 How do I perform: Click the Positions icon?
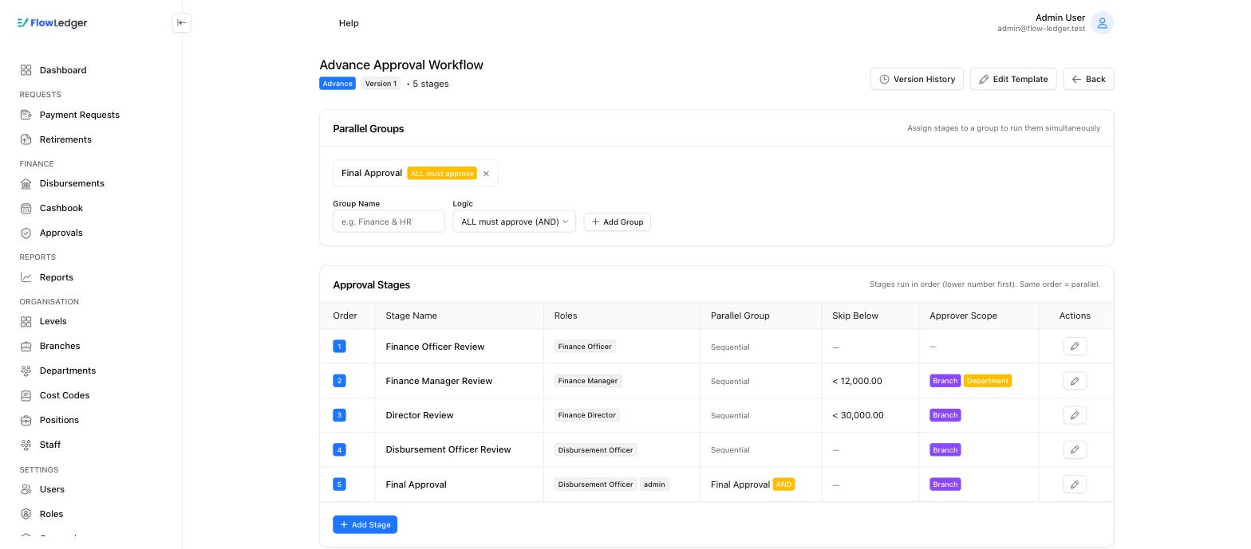tap(26, 420)
